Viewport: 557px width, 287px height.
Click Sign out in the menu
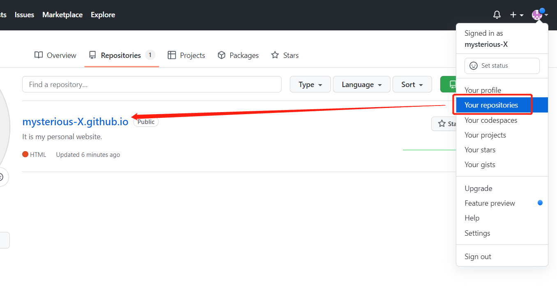(478, 257)
